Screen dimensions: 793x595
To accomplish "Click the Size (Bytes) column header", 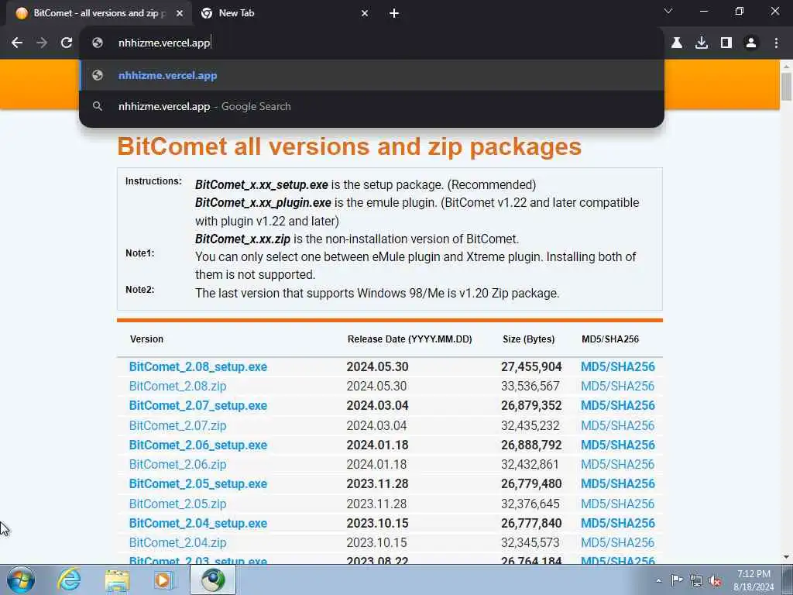I will point(528,339).
